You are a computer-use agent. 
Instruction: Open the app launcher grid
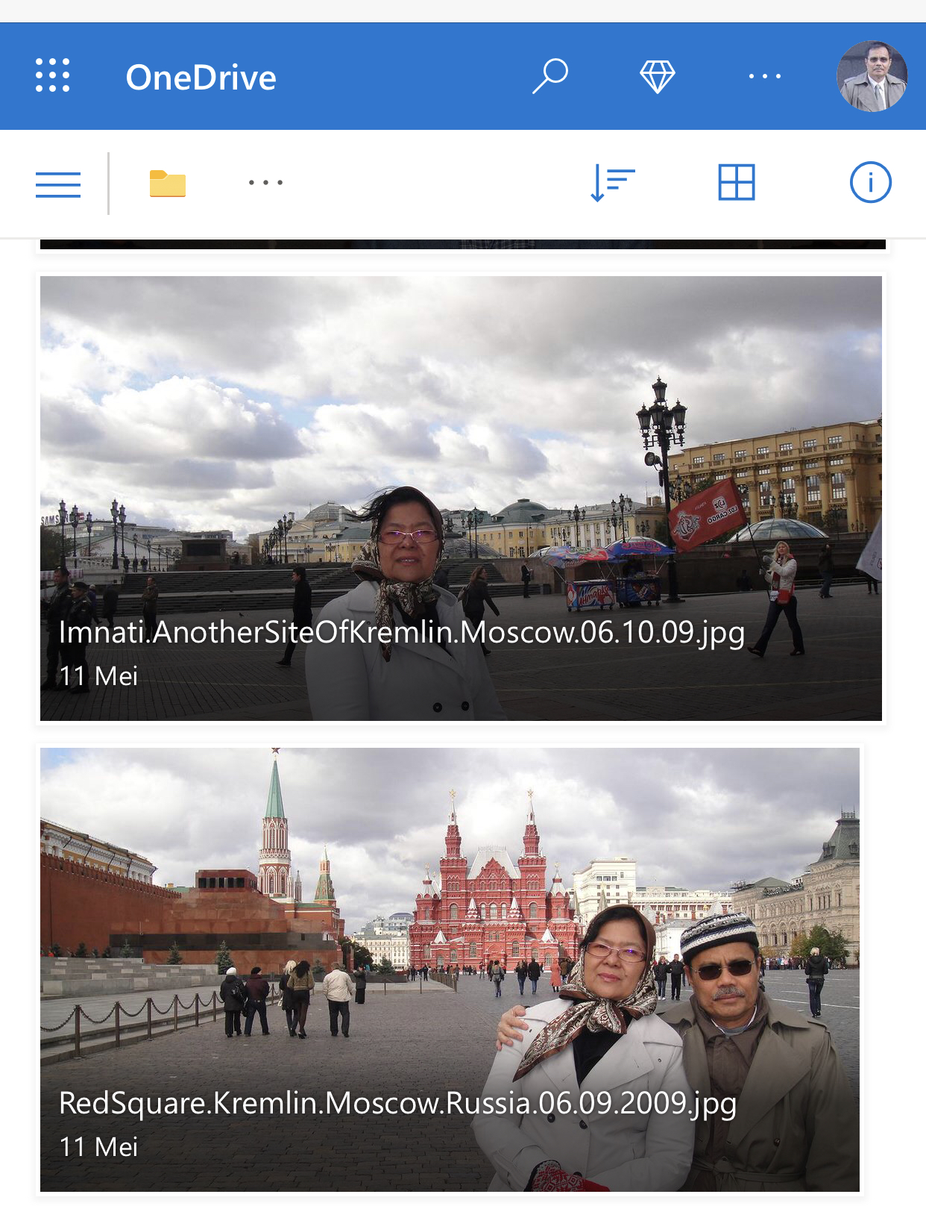(53, 76)
